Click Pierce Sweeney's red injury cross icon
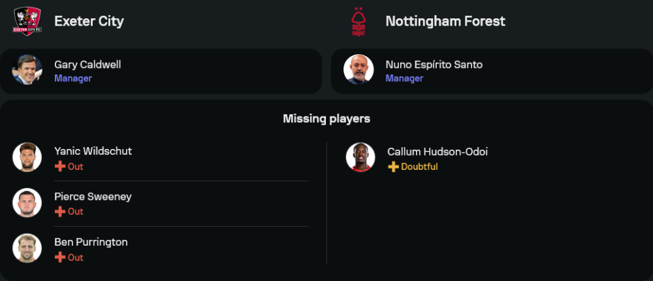The image size is (653, 281). click(x=60, y=212)
